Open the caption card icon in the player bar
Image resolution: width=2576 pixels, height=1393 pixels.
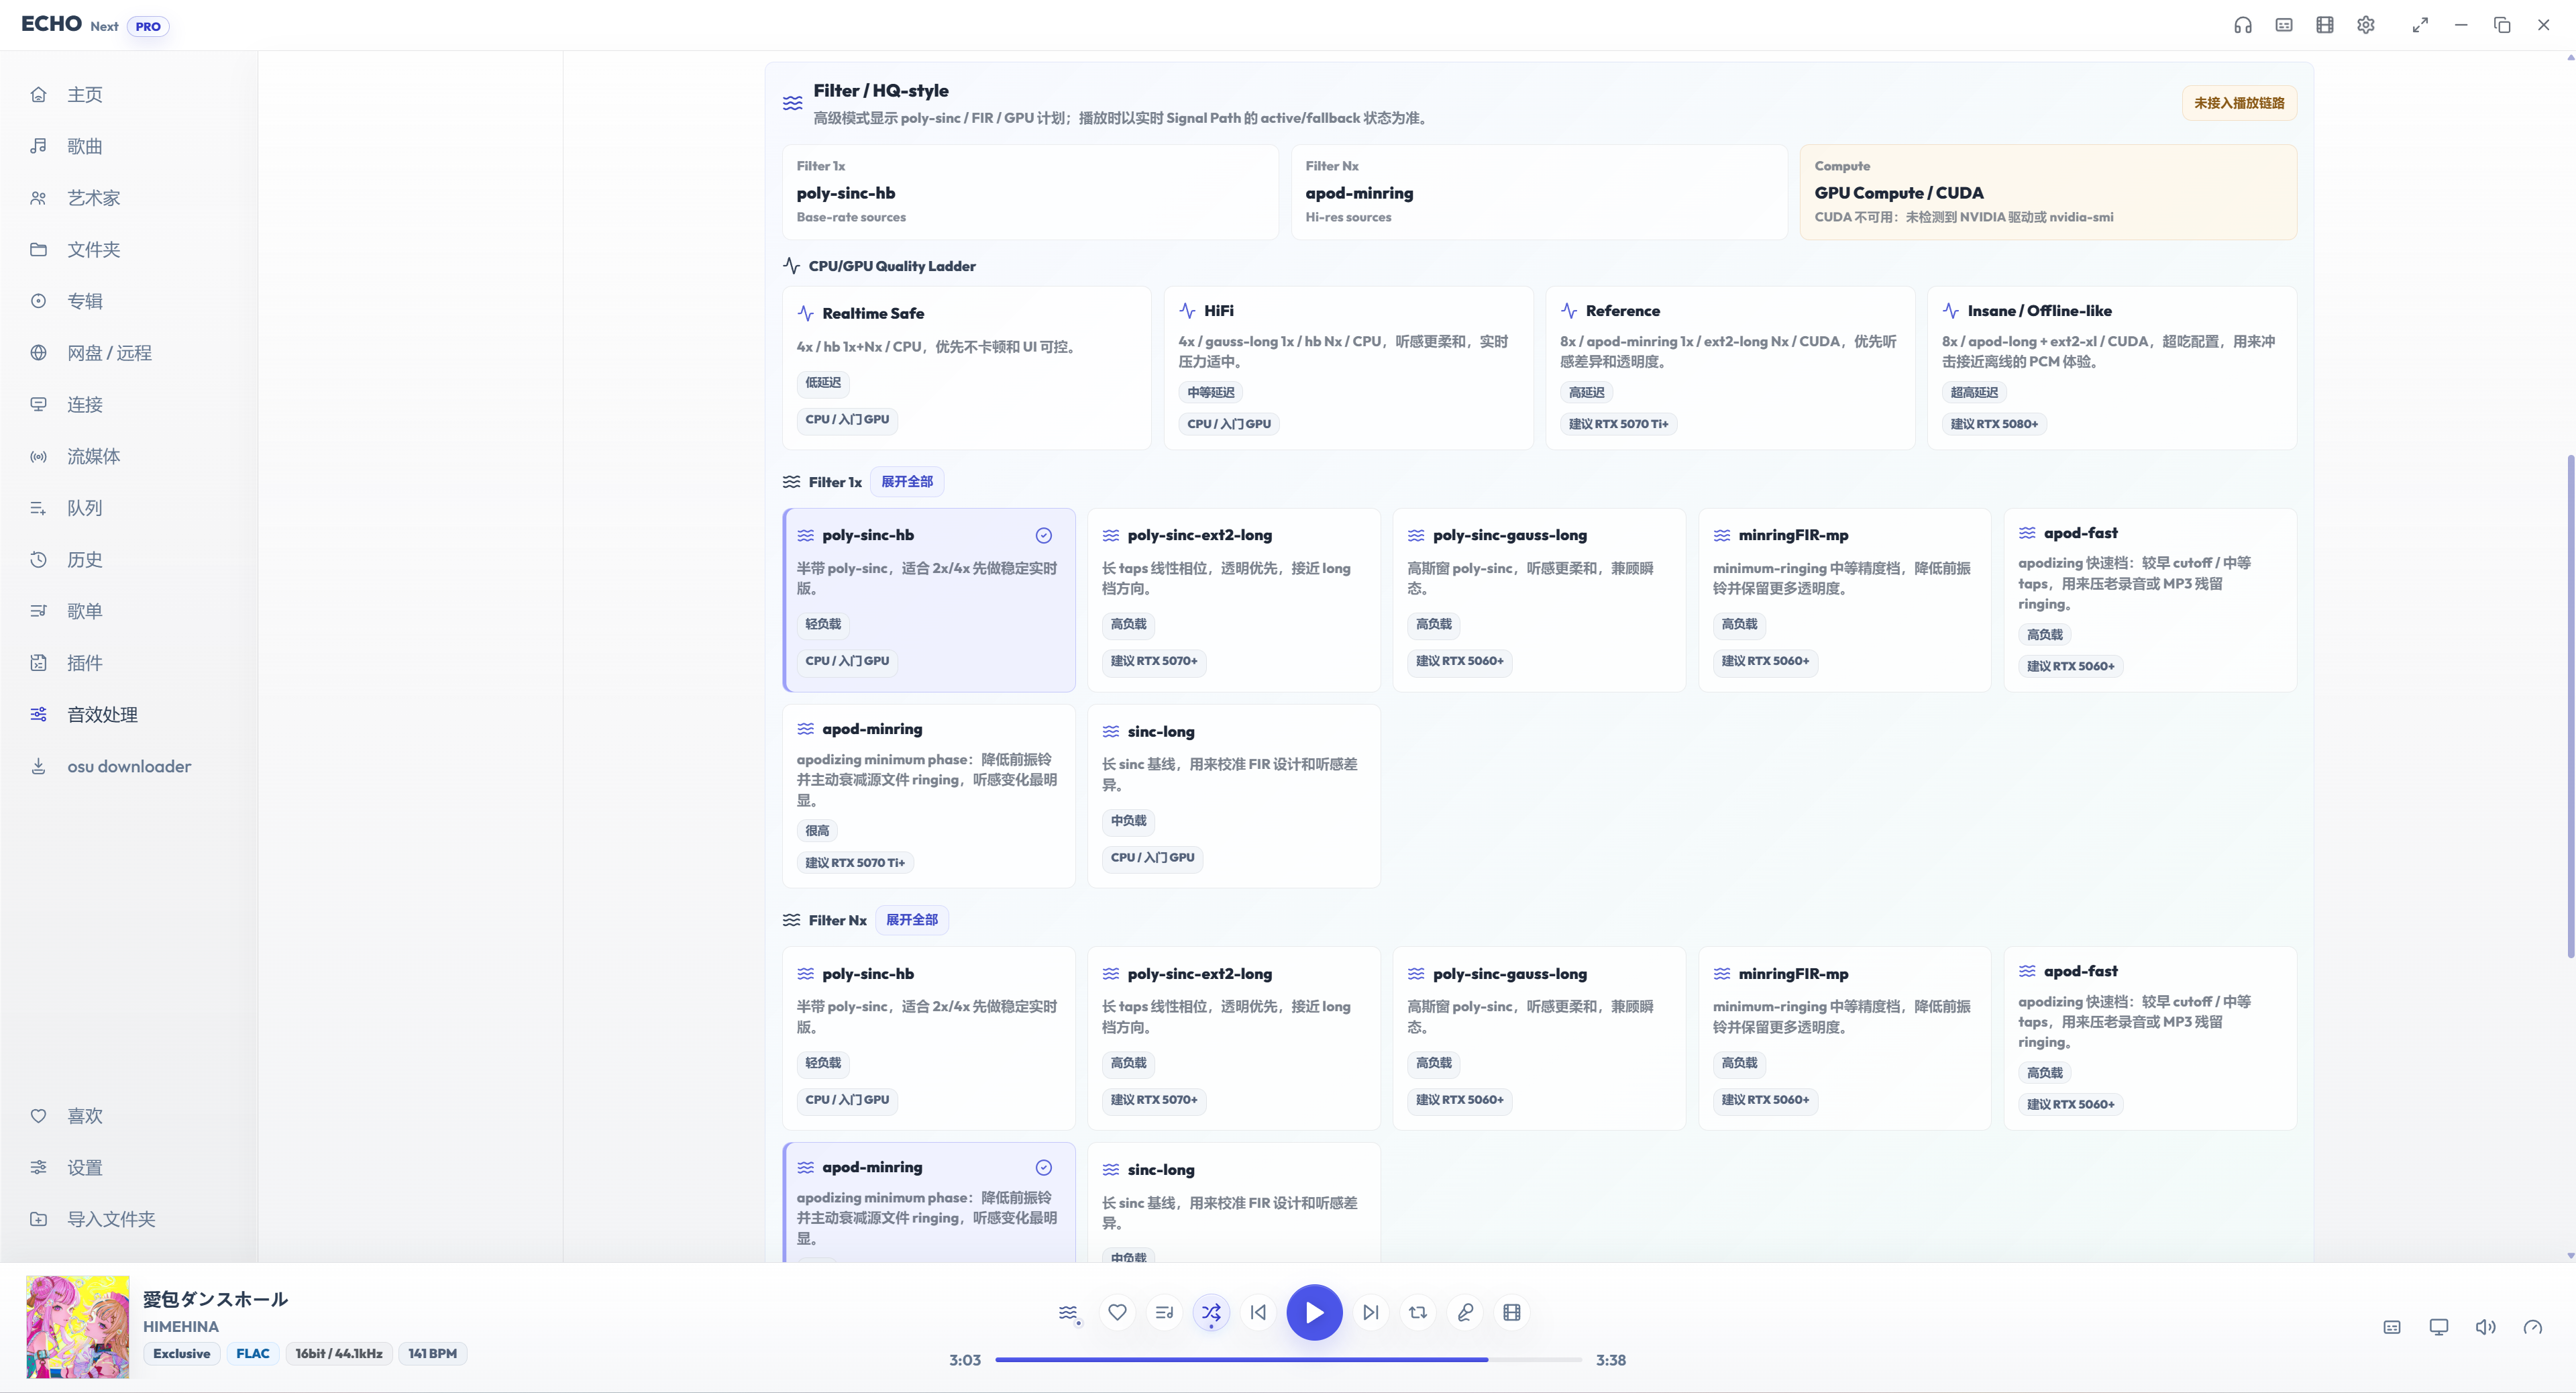click(x=2392, y=1327)
